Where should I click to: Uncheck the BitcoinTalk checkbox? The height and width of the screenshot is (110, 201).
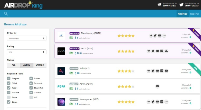[x=31, y=88]
